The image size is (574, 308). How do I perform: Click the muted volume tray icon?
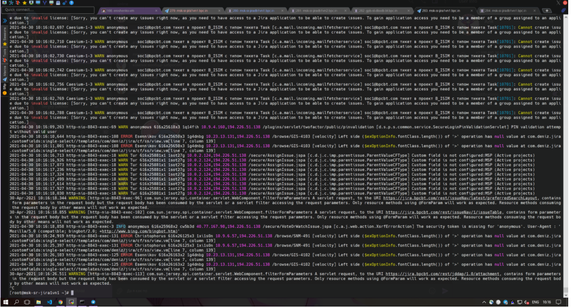tap(527, 302)
